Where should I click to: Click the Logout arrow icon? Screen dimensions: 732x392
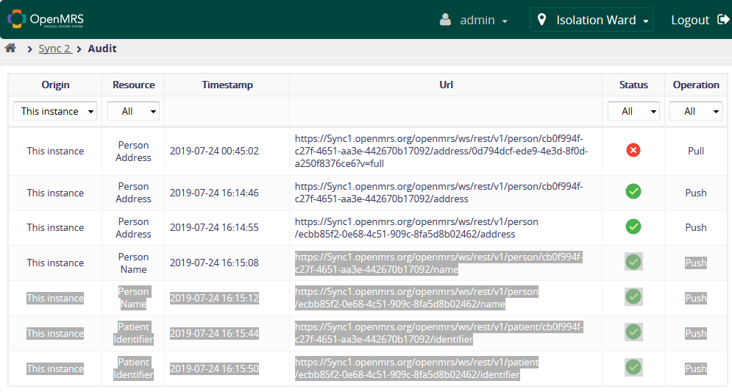click(722, 20)
